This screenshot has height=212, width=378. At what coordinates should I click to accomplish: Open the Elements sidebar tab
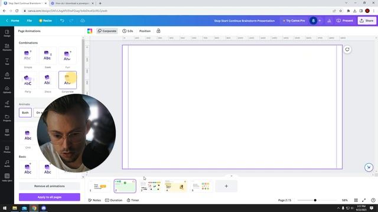[x=7, y=47]
